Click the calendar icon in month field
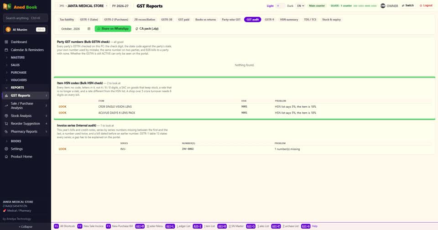Image resolution: width=438 pixels, height=230 pixels. click(x=89, y=29)
